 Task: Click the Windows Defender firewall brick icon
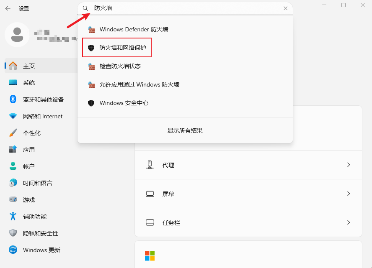pos(91,30)
